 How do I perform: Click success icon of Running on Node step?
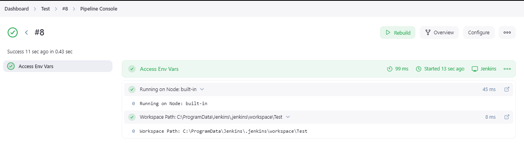click(132, 90)
